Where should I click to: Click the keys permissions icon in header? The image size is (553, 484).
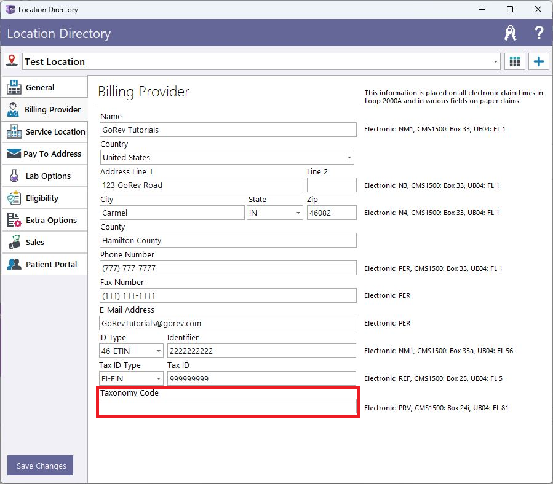coord(510,33)
